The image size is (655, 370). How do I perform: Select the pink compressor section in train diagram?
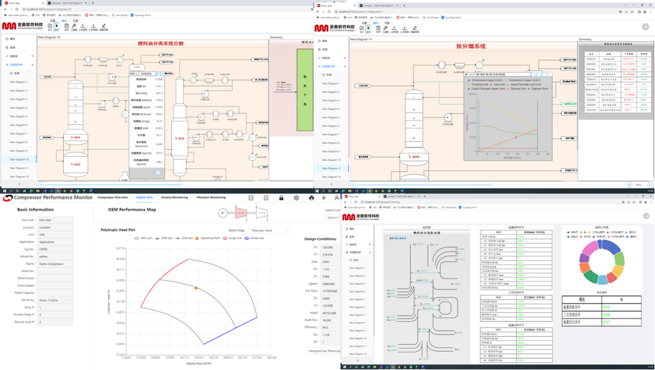[x=241, y=213]
